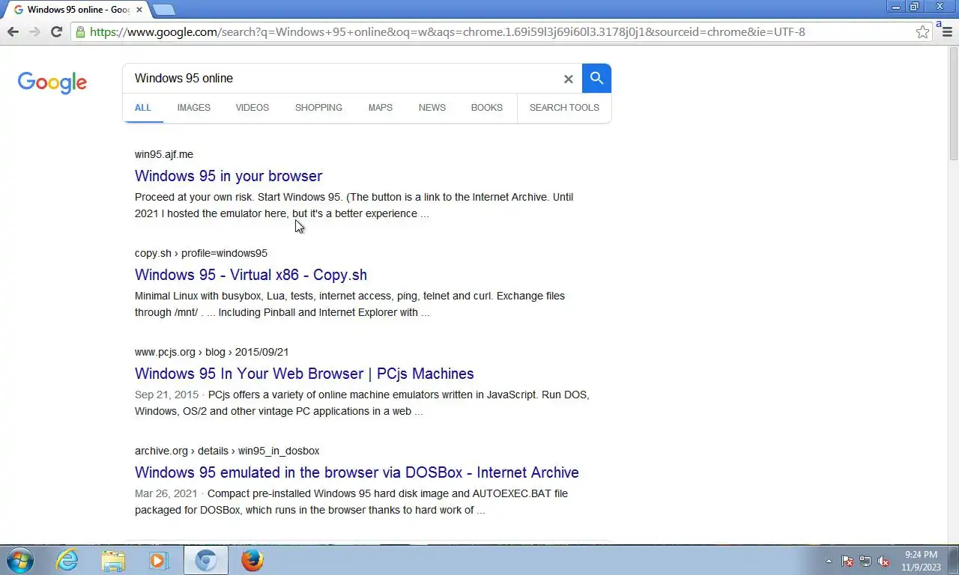
Task: Open Action Center flag icon
Action: (x=847, y=561)
